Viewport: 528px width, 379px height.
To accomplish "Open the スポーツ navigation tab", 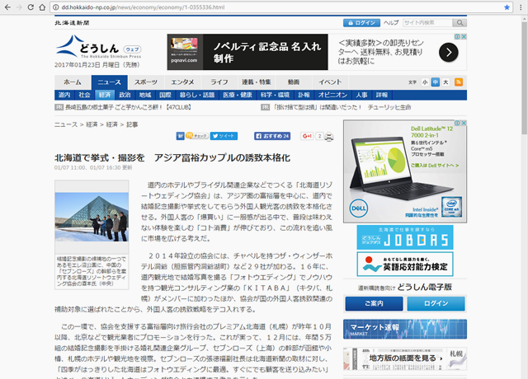I will (146, 82).
